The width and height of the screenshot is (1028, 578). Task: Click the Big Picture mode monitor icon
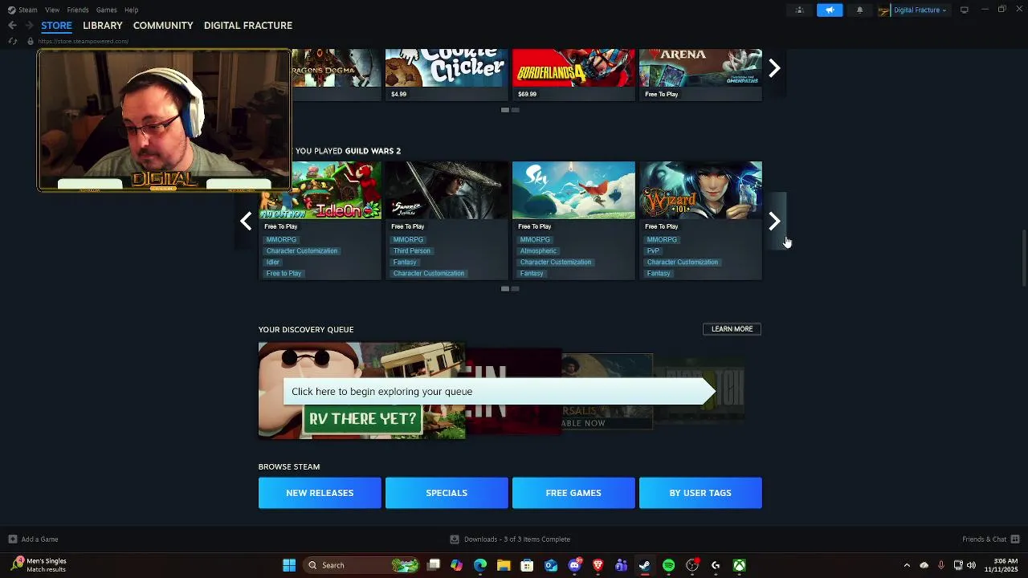964,10
